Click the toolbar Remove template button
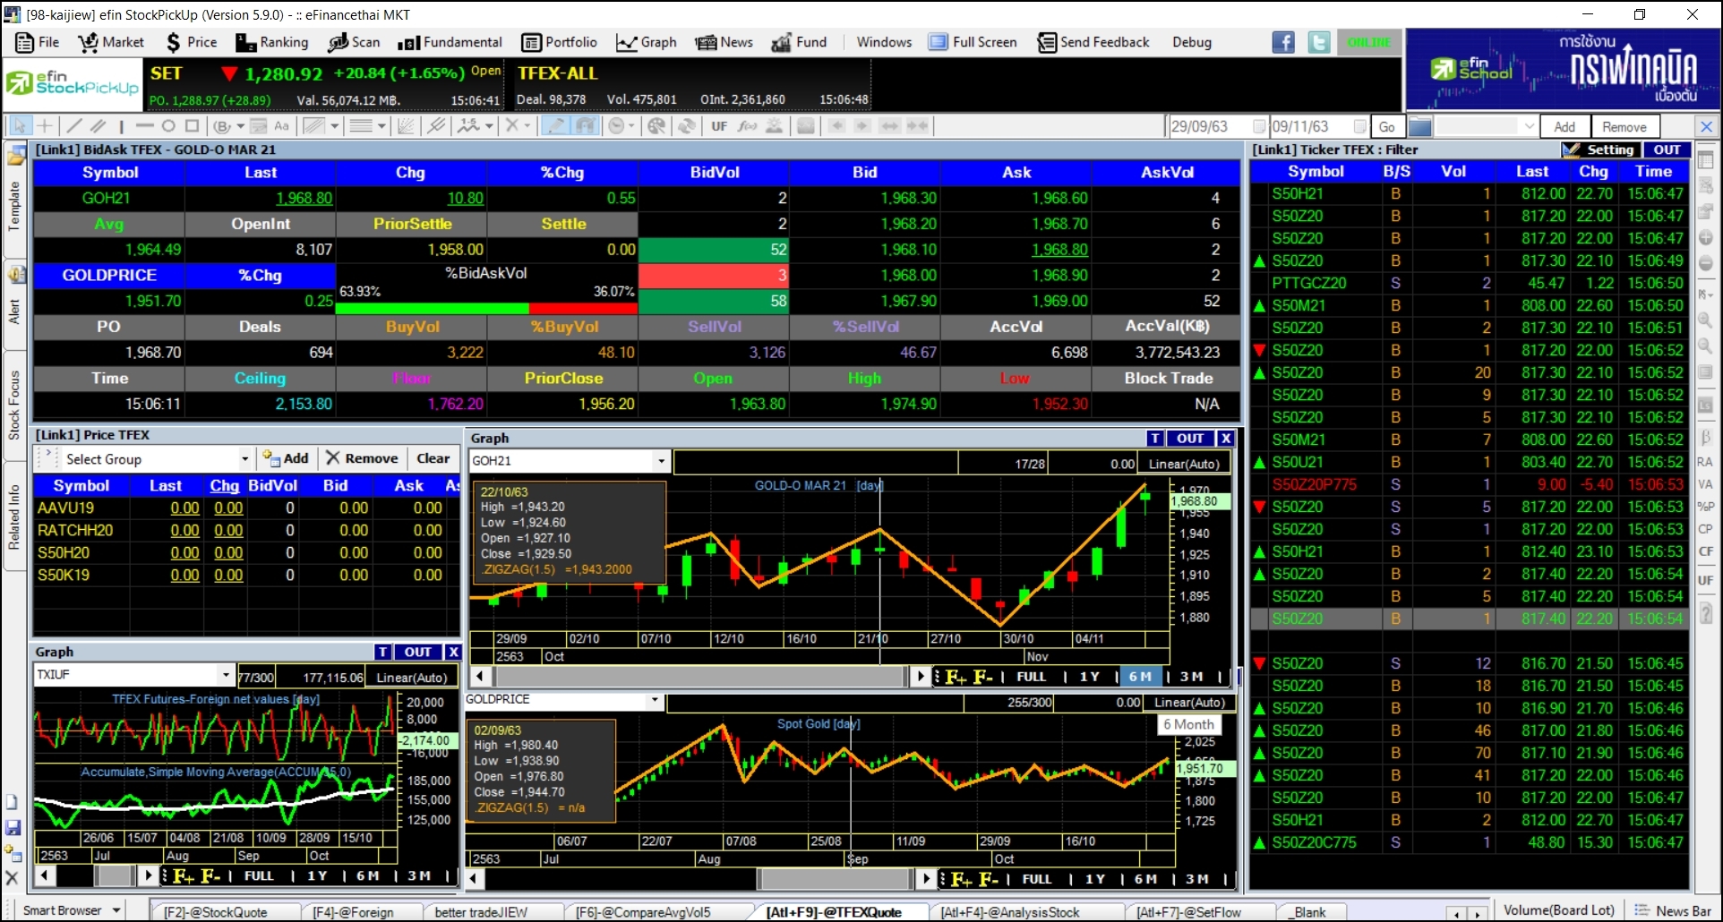 [1624, 126]
